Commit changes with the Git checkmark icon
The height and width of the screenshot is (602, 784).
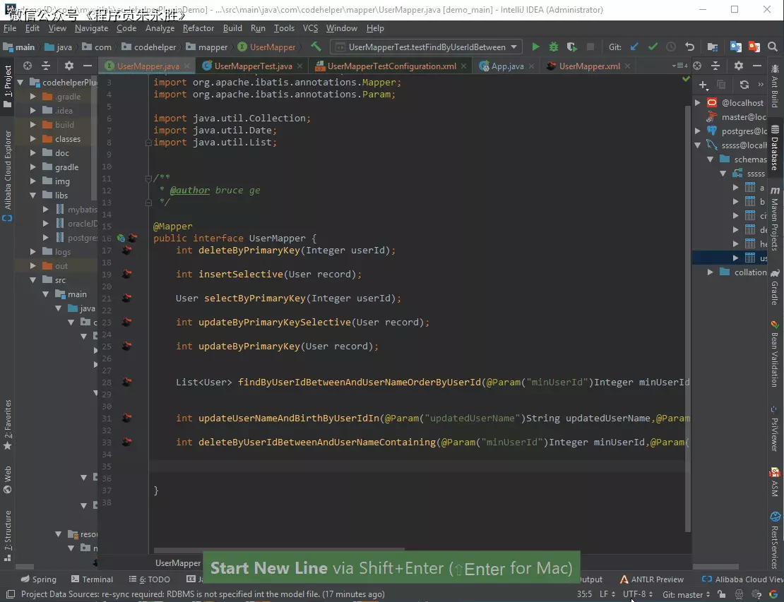click(653, 47)
